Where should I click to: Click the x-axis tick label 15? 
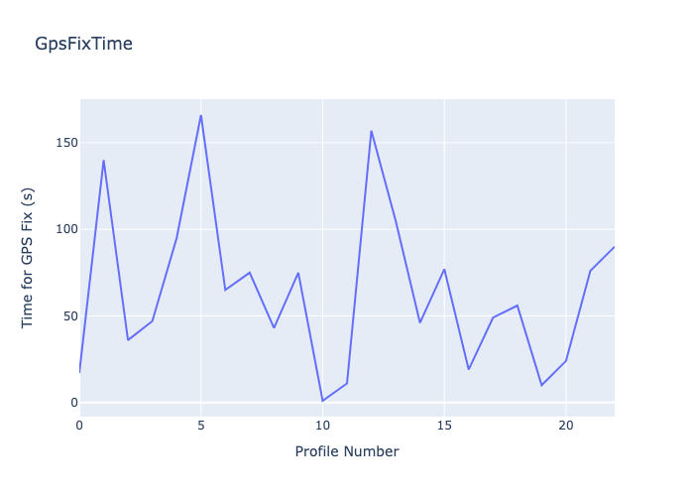click(x=444, y=425)
